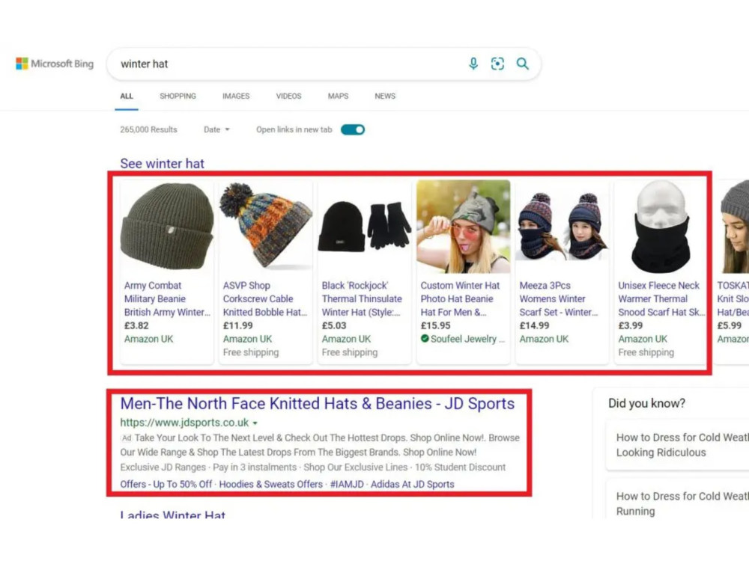
Task: Open Black Rockjock hat and gloves image
Action: [365, 227]
